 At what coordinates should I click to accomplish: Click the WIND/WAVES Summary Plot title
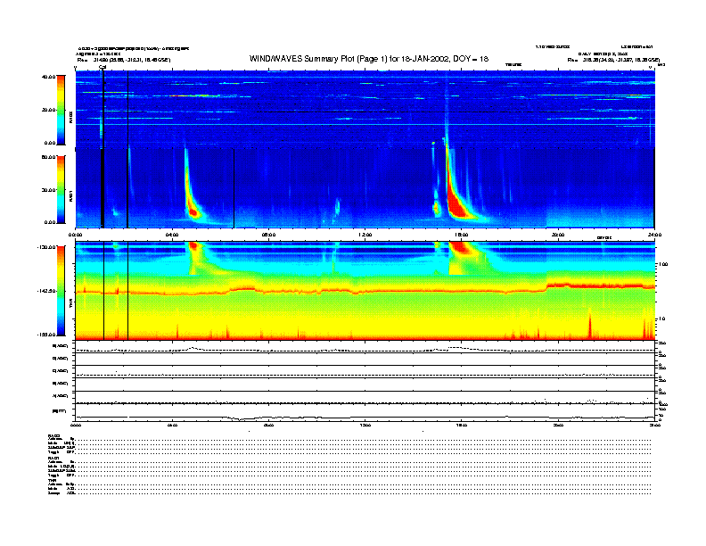pos(369,59)
